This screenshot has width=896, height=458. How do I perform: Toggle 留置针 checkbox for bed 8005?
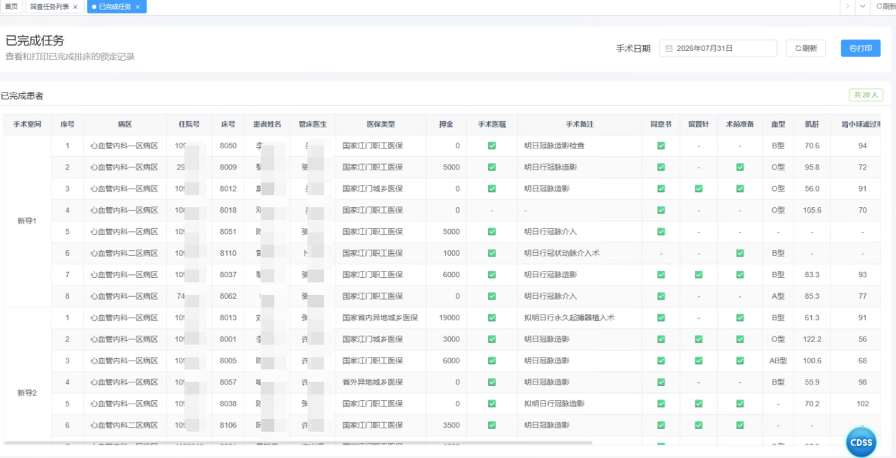coord(698,360)
